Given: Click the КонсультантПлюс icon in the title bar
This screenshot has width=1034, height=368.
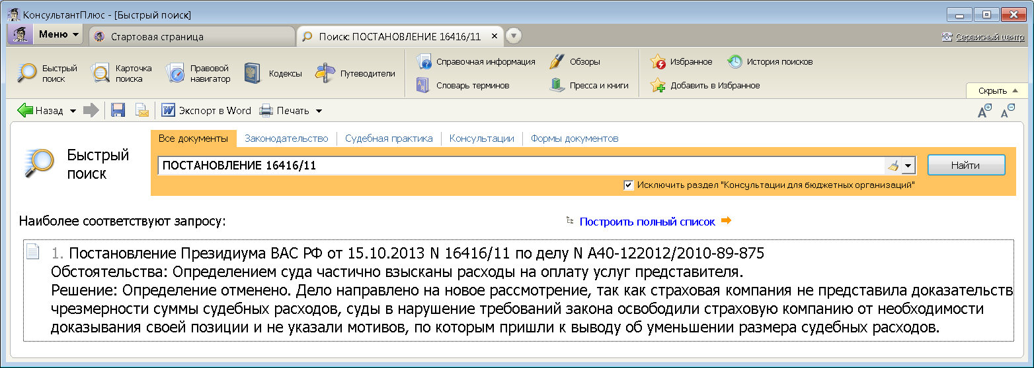Looking at the screenshot, I should point(13,14).
